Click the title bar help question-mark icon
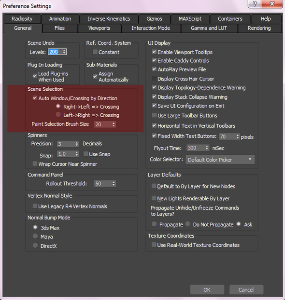Image resolution: width=285 pixels, height=300 pixels. [255, 4]
